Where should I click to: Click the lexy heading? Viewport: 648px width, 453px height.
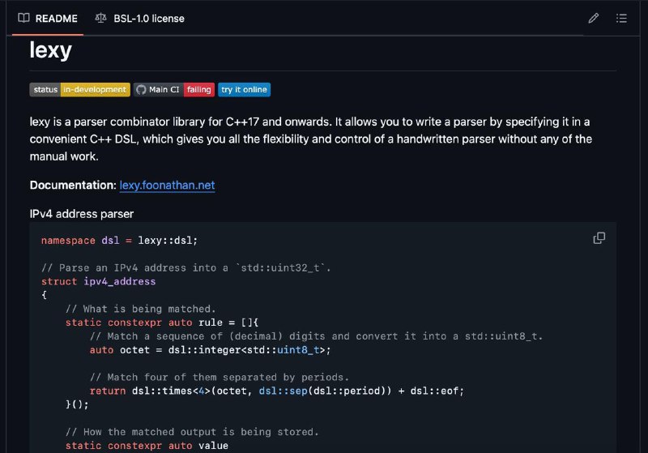pos(51,50)
